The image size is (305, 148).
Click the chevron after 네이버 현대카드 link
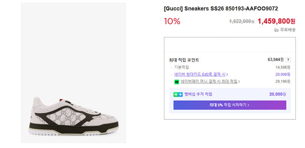pos(227,74)
